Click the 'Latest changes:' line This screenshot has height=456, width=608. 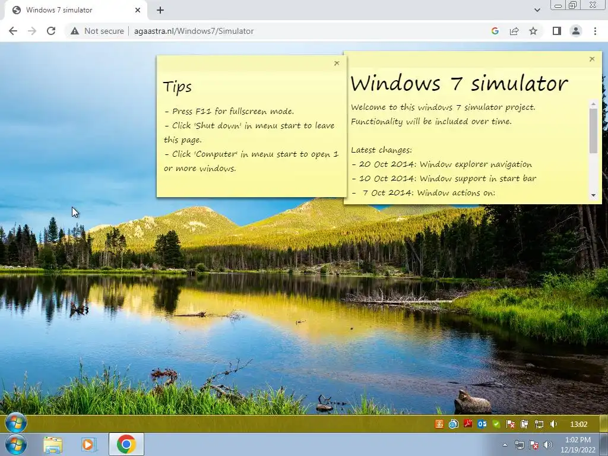pos(381,150)
